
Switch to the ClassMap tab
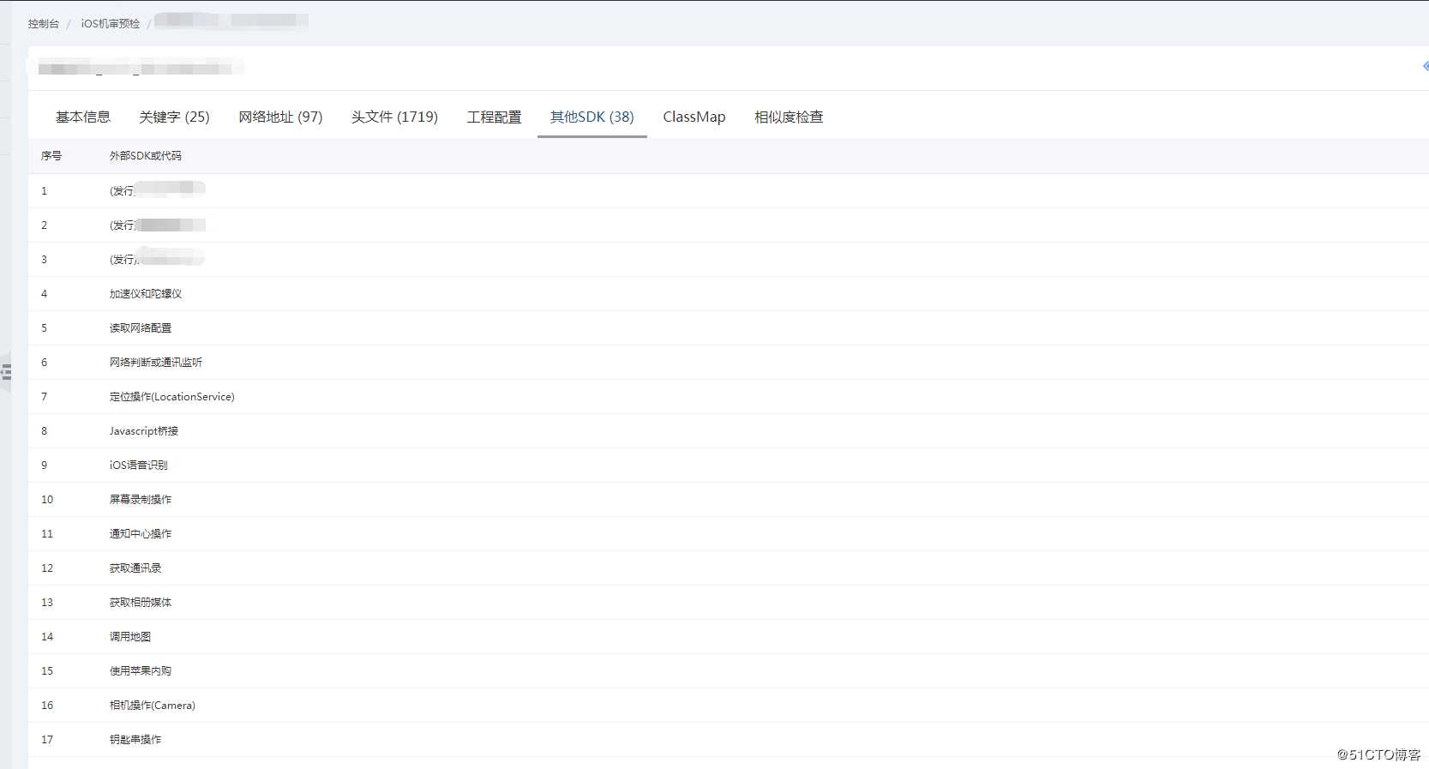[693, 117]
